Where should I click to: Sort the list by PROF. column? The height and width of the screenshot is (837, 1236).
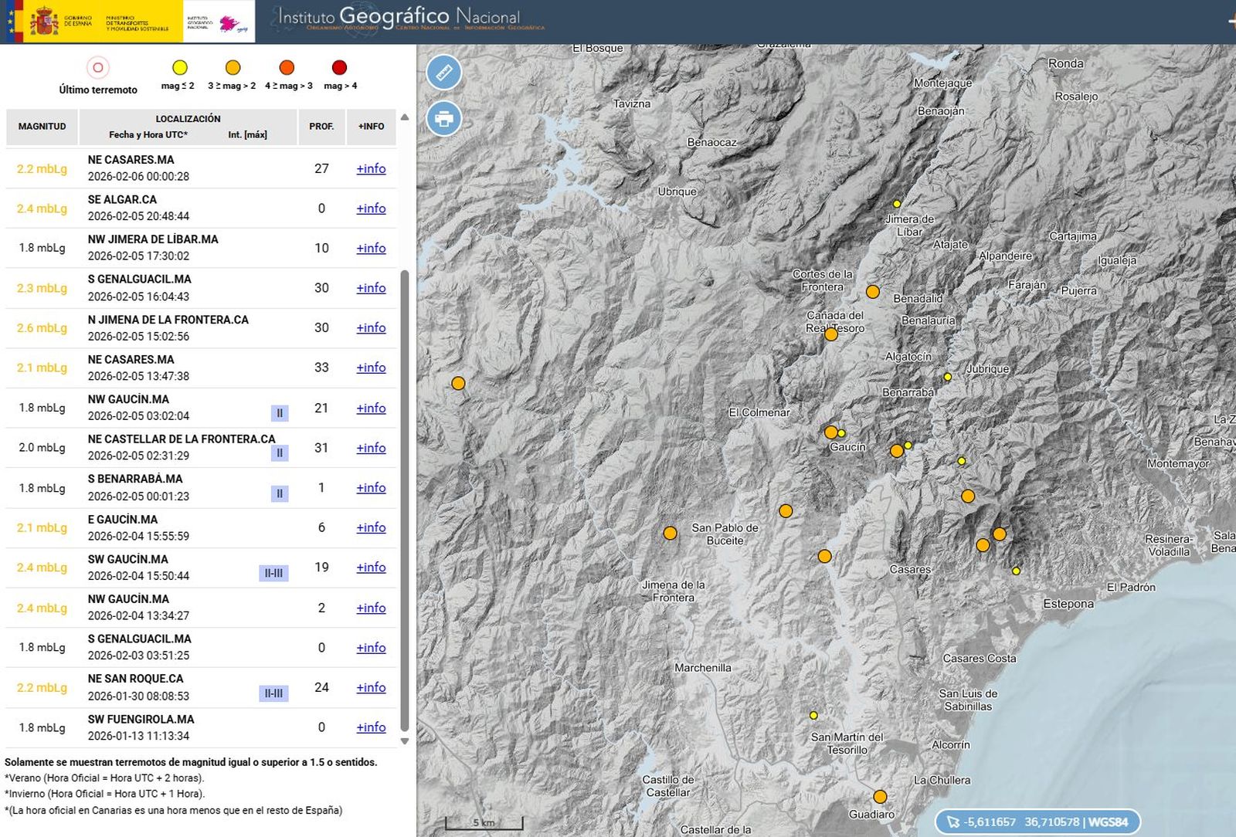(x=322, y=126)
